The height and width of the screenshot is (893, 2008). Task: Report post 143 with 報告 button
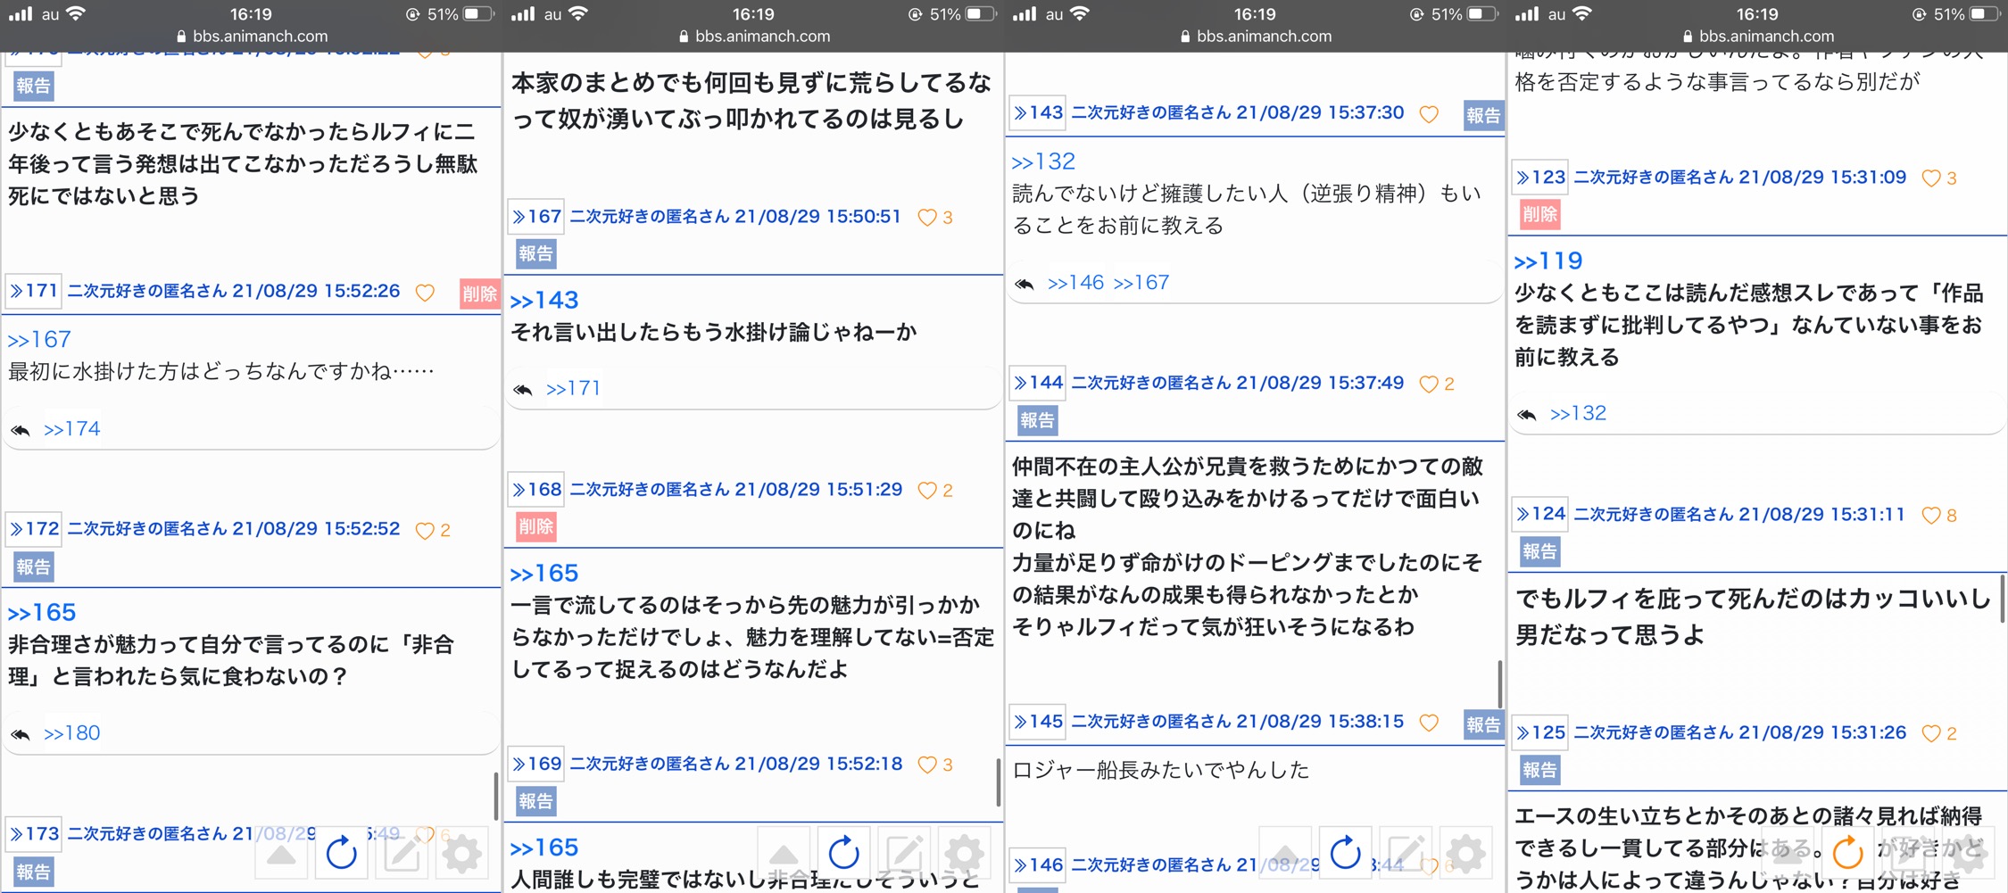point(1483,115)
